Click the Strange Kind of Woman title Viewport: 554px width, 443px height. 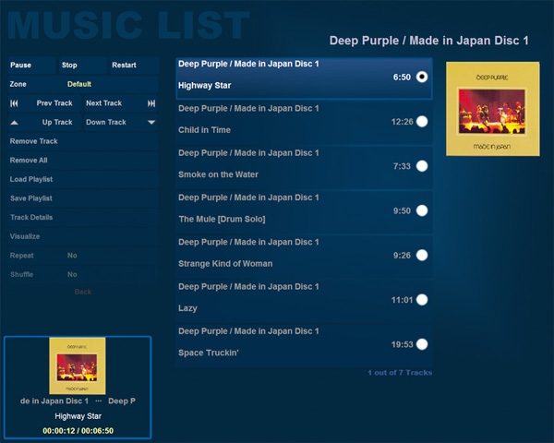pyautogui.click(x=225, y=264)
